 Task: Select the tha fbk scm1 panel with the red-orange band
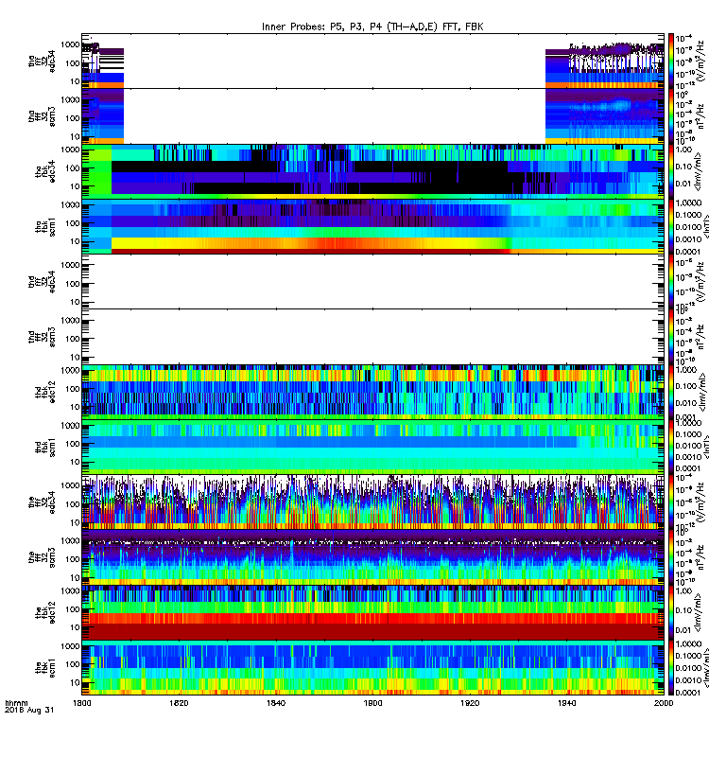(372, 226)
